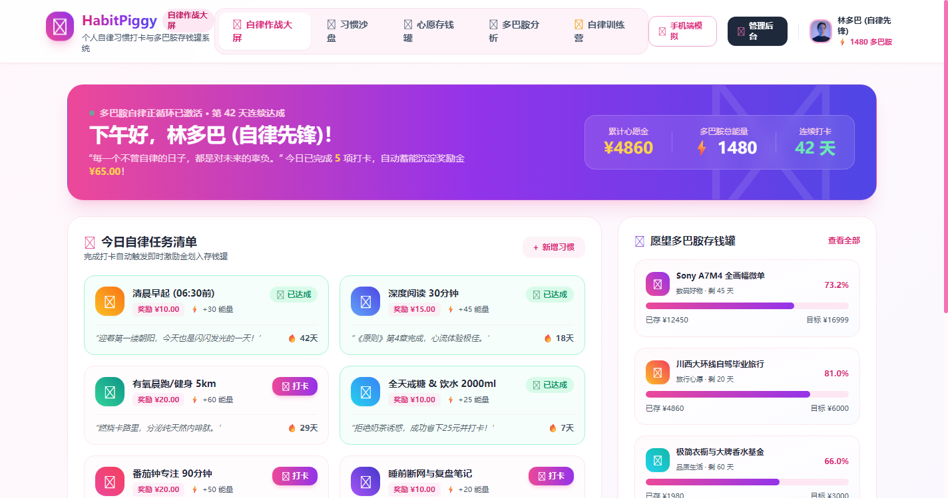
Task: Switch to the 习惯沙盘 tab
Action: tap(350, 31)
